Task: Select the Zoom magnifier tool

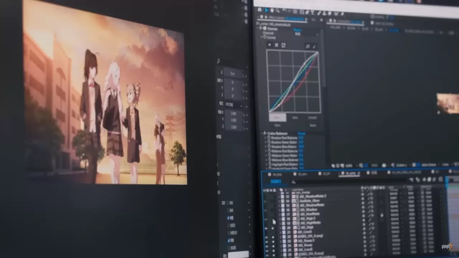Action: coord(277,11)
